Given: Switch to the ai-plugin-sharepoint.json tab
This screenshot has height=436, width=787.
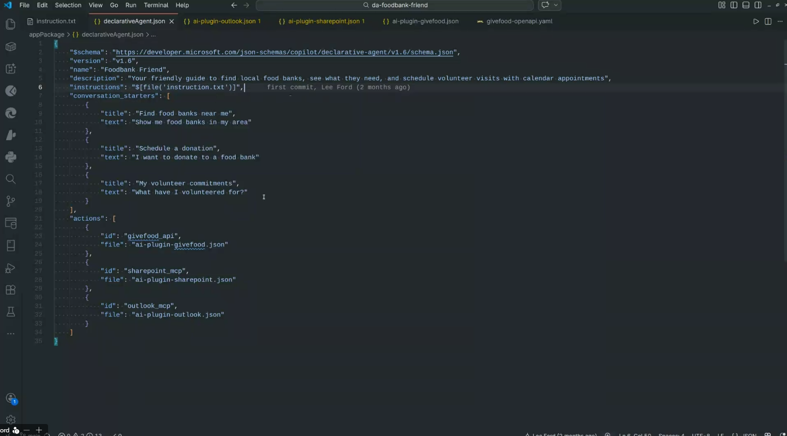Looking at the screenshot, I should (x=323, y=21).
